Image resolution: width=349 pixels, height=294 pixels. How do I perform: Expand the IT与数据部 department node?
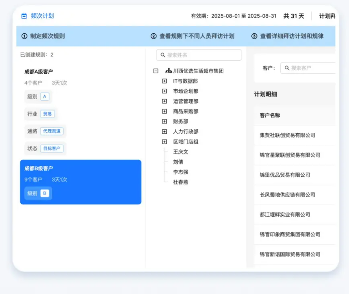[164, 81]
